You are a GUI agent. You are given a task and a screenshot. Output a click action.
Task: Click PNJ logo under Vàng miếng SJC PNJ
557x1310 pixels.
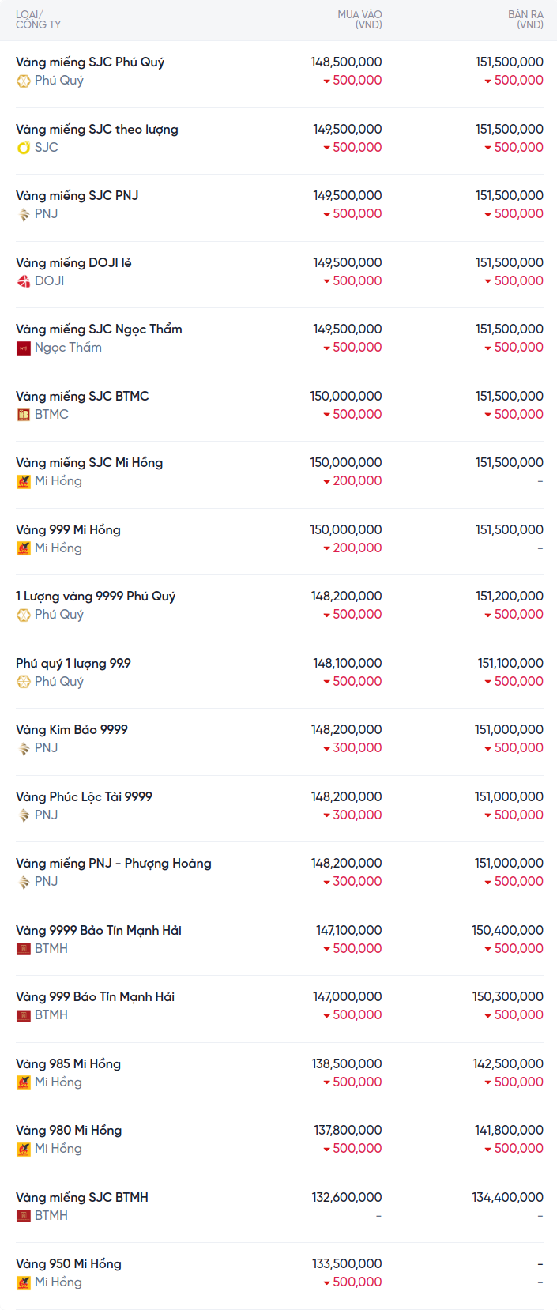point(24,214)
